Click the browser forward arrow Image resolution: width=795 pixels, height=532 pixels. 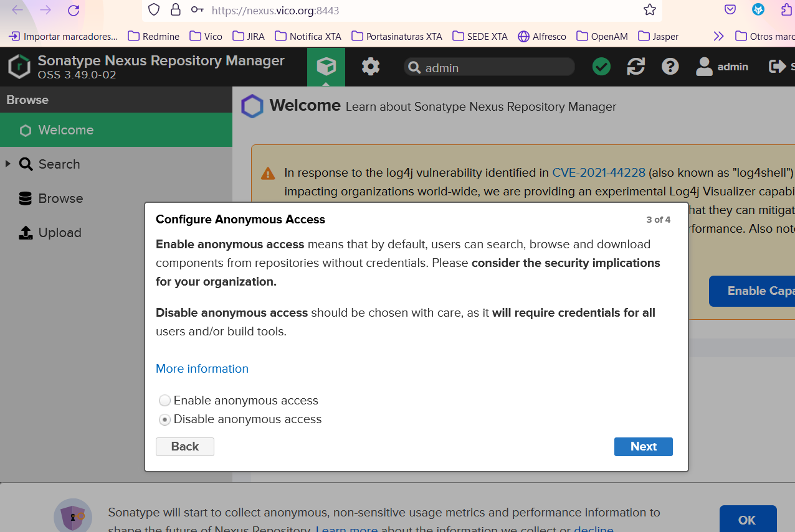(45, 10)
